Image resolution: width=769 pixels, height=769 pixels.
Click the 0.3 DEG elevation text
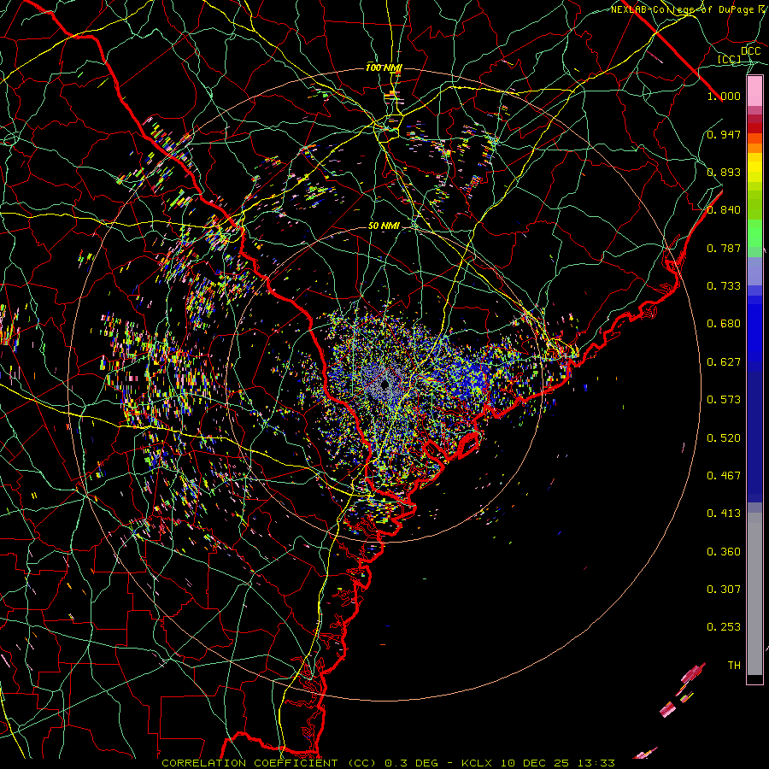412,763
